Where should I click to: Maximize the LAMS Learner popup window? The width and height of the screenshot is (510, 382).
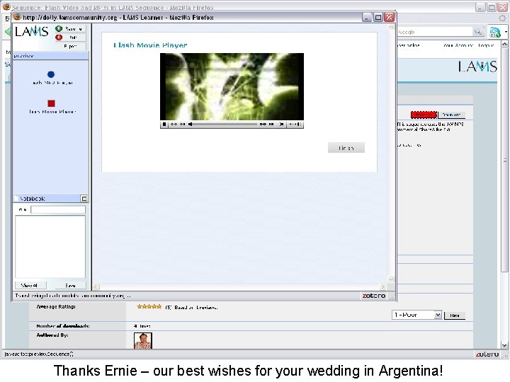click(x=378, y=17)
